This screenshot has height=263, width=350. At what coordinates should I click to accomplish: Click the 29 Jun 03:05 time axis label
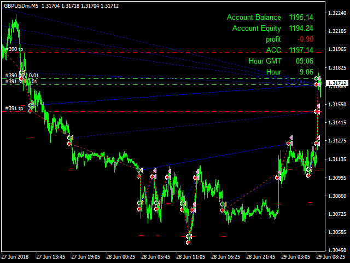[x=295, y=256]
